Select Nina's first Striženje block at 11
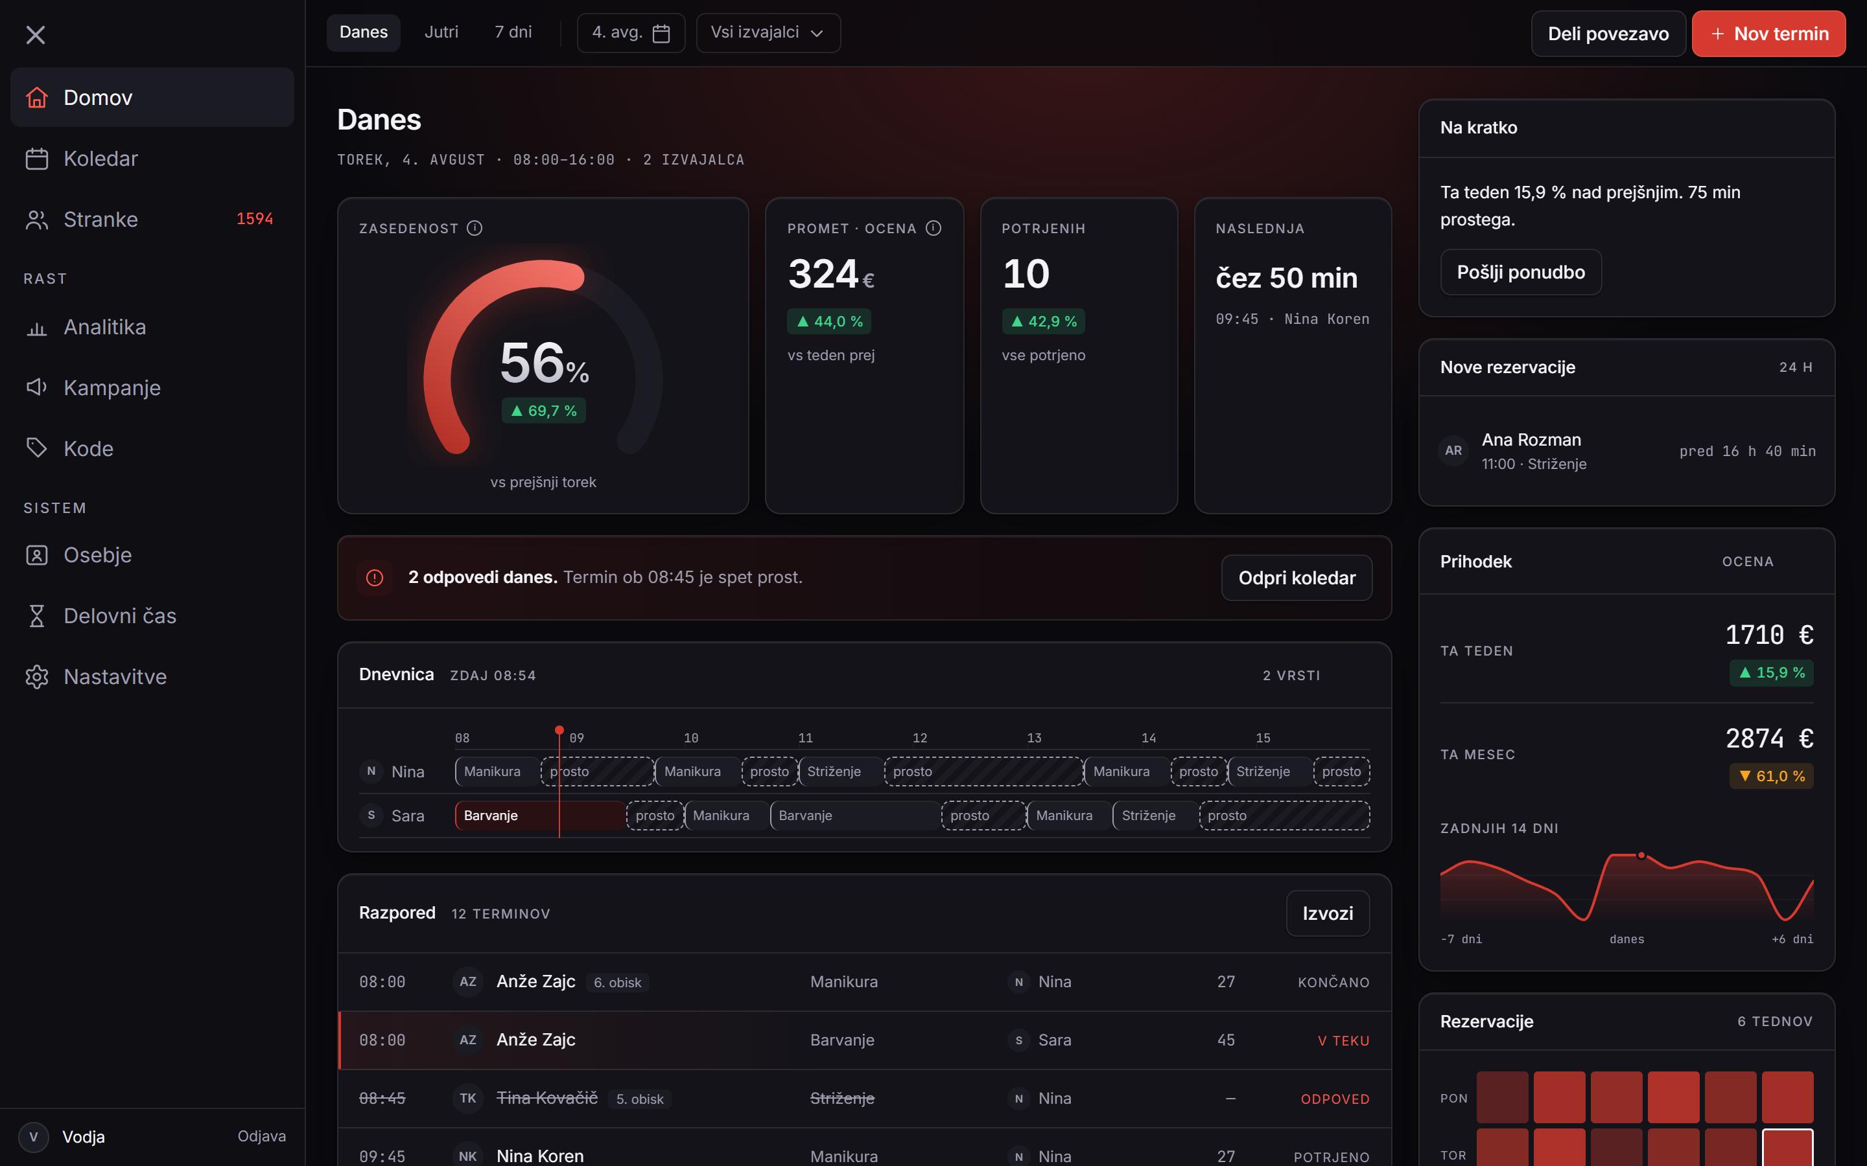The width and height of the screenshot is (1867, 1166). coord(840,771)
